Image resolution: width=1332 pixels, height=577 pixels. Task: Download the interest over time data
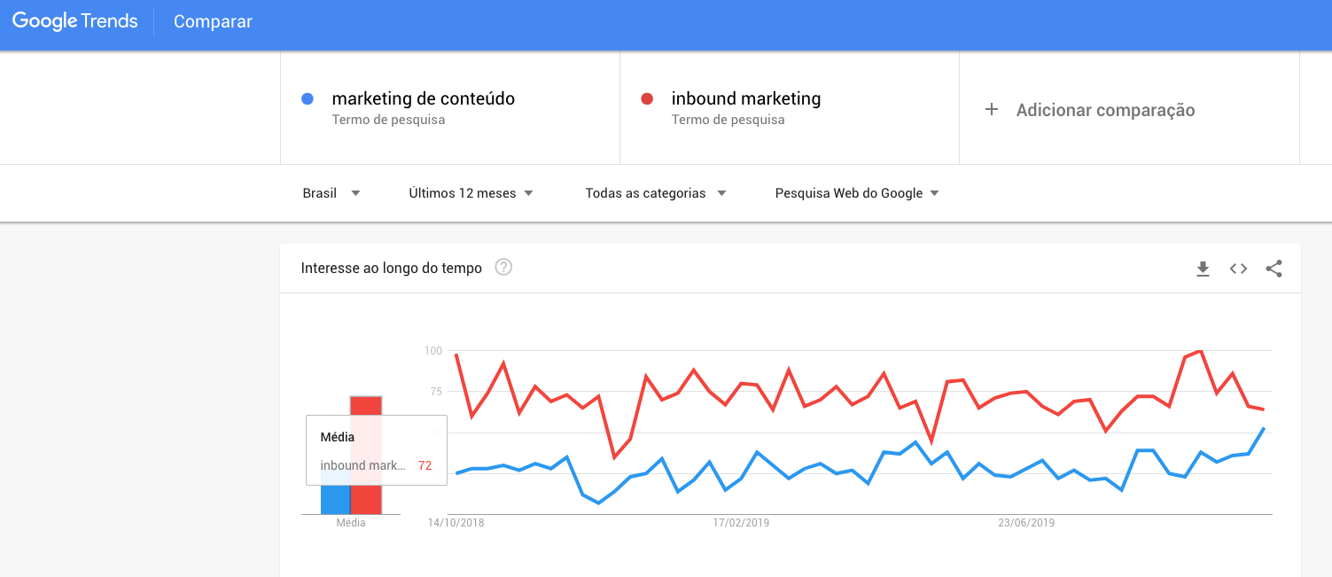1203,268
